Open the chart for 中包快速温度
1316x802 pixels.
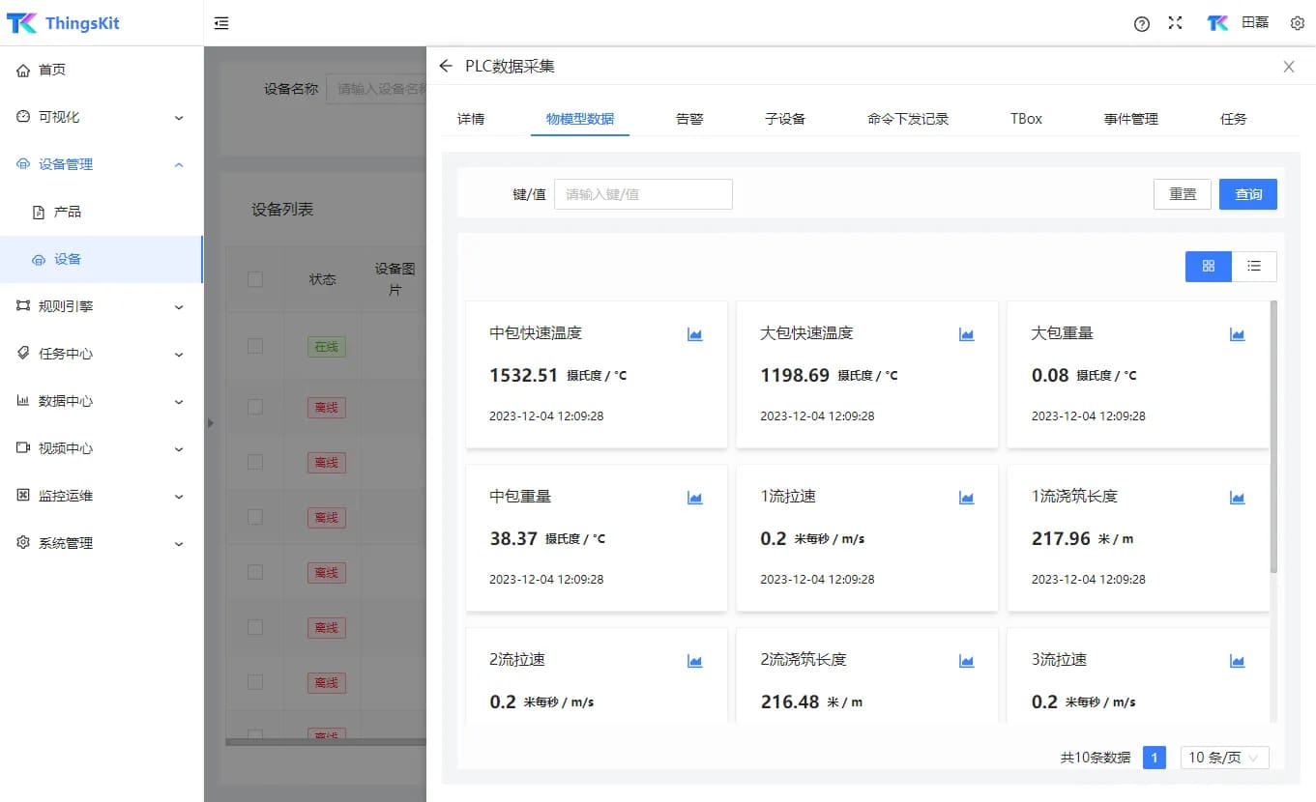pyautogui.click(x=694, y=333)
